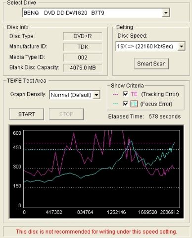Click the Graph Density: label
This screenshot has height=238, width=192.
[x=28, y=94]
